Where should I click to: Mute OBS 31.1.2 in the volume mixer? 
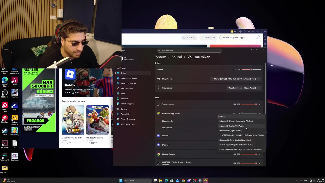pos(234,163)
